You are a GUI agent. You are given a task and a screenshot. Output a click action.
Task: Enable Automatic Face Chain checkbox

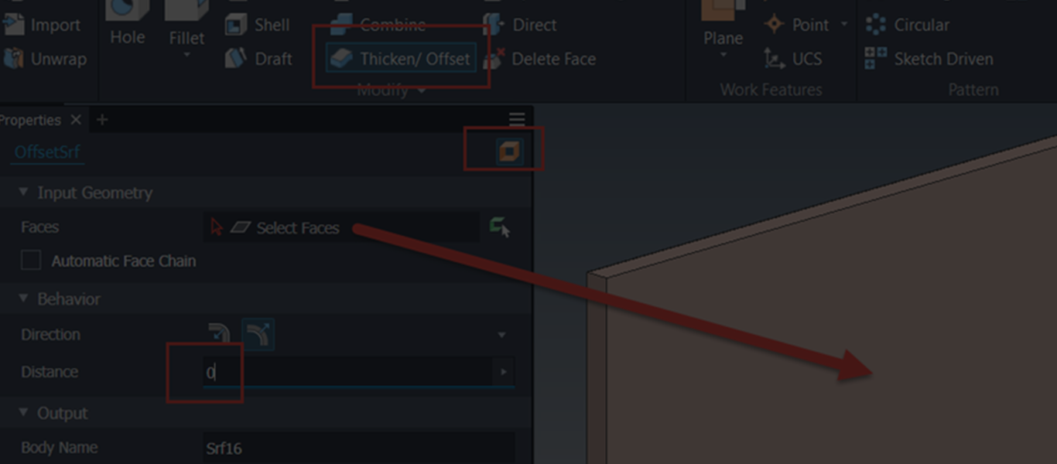coord(31,261)
